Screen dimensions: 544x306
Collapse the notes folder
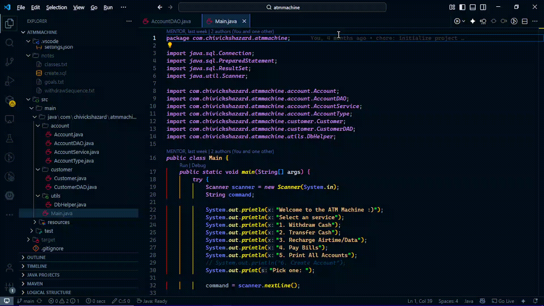click(28, 56)
